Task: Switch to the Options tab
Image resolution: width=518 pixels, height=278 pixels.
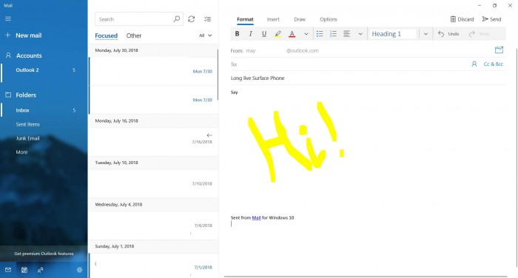Action: coord(329,19)
